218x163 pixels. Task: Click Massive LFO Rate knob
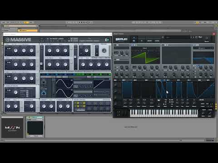click(x=44, y=82)
